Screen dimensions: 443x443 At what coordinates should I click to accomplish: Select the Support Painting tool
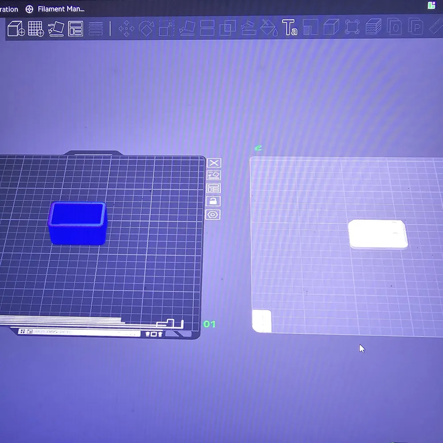pyautogui.click(x=249, y=28)
